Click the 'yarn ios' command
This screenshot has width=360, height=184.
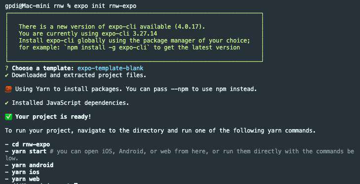pos(26,172)
